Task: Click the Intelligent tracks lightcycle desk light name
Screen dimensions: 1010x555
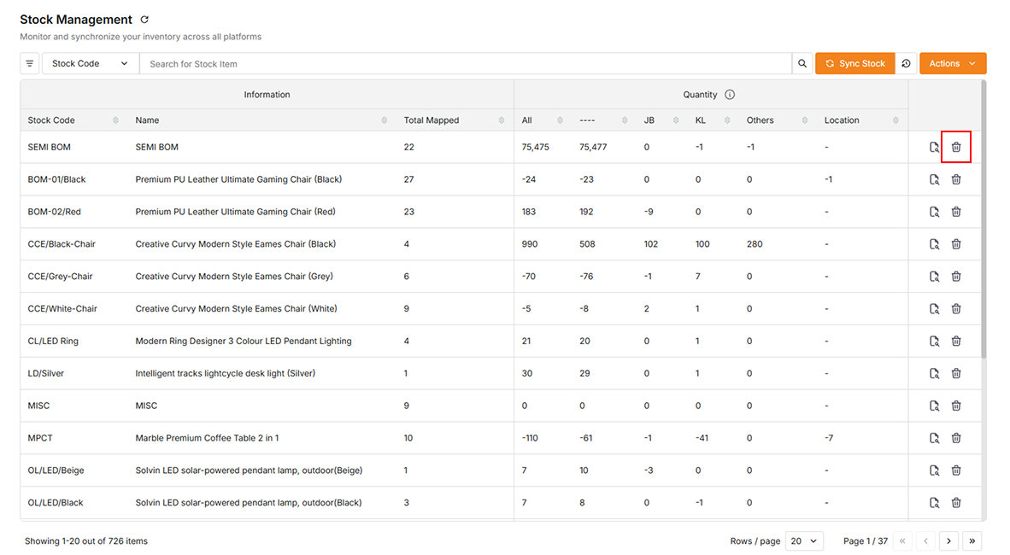Action: (226, 373)
